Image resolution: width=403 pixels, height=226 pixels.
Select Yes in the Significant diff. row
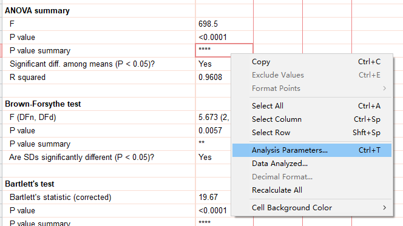pos(205,64)
